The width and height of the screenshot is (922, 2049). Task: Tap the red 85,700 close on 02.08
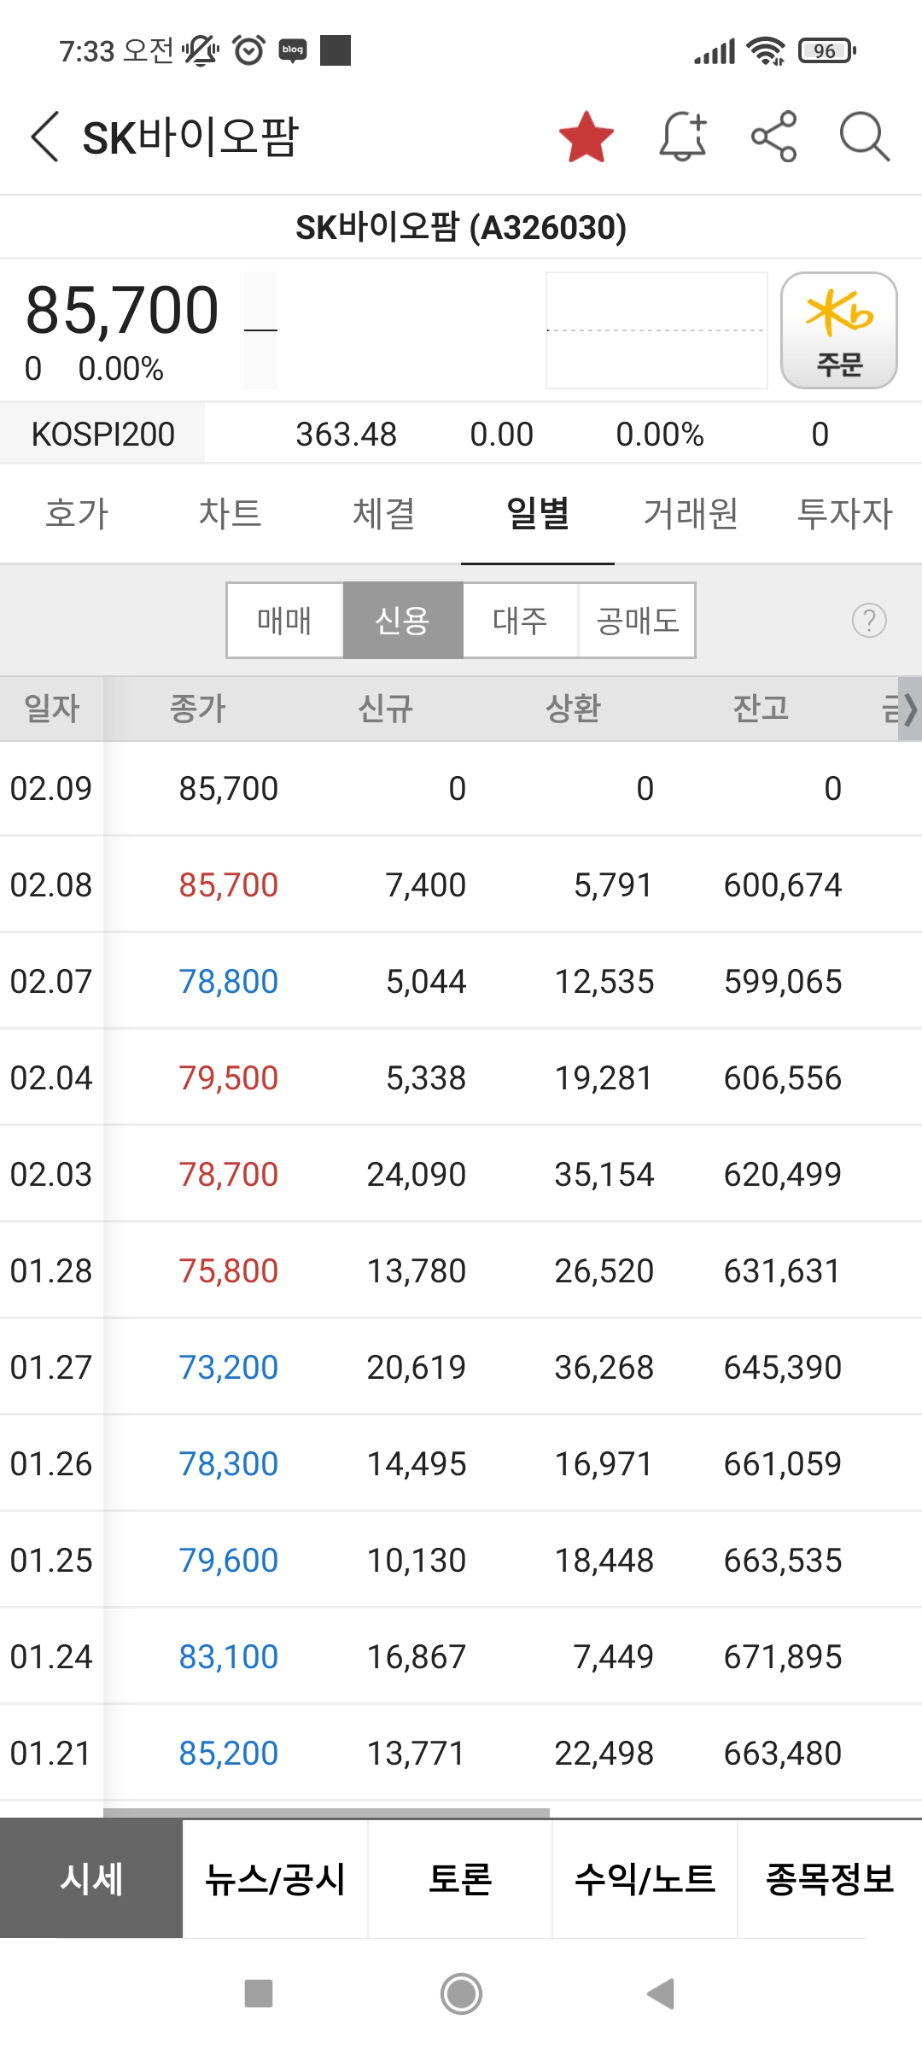(228, 885)
